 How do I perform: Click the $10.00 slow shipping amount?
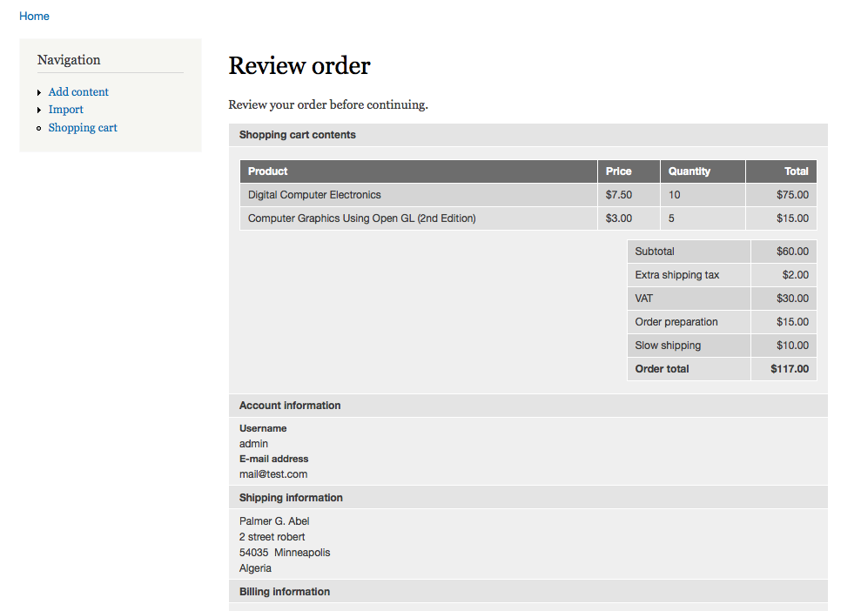[792, 346]
